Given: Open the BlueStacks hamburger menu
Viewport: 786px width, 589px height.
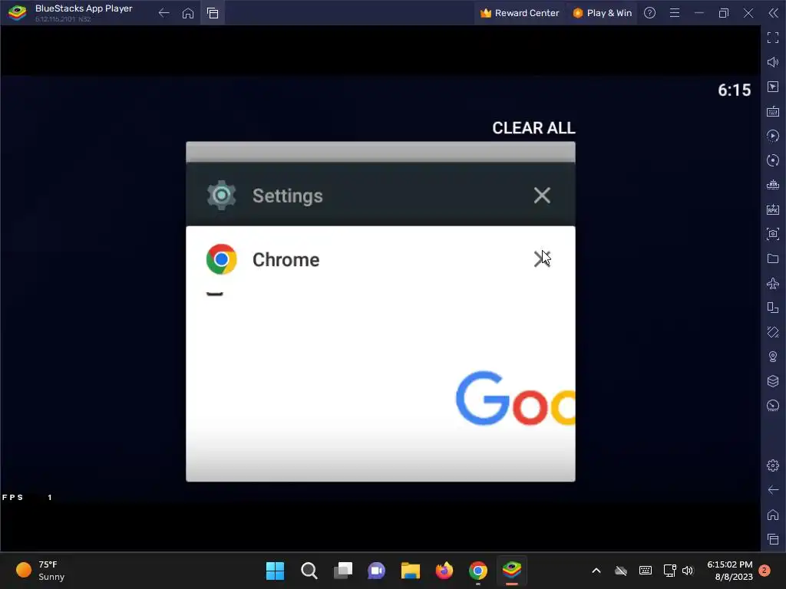Looking at the screenshot, I should pyautogui.click(x=675, y=13).
